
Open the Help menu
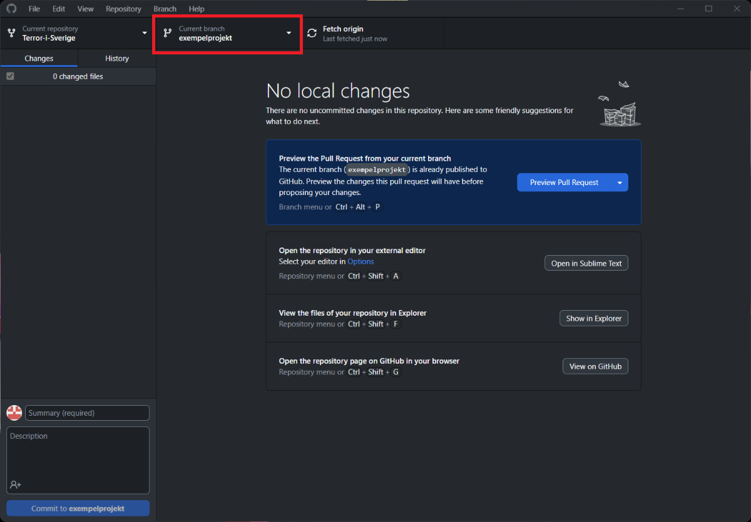click(197, 9)
